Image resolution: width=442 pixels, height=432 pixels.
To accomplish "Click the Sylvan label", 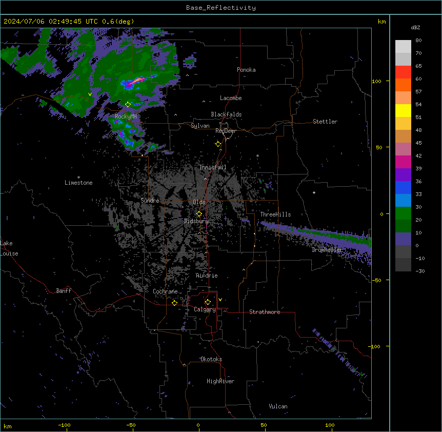I will pos(200,126).
